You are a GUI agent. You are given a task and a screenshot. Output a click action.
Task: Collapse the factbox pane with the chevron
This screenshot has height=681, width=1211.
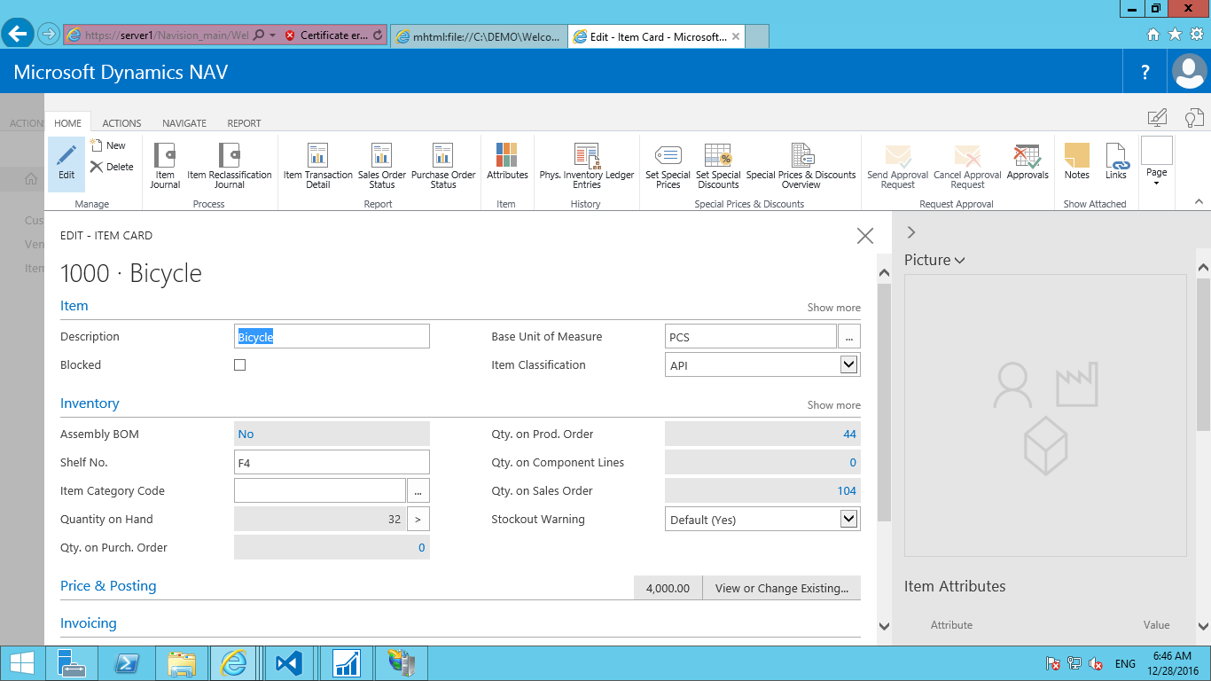coord(911,232)
